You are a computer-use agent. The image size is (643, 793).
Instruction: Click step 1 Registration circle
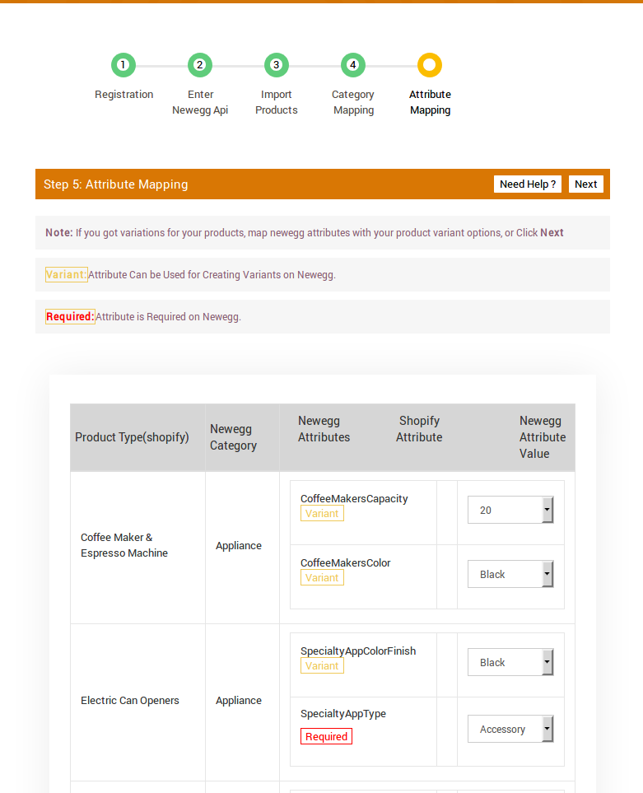tap(123, 65)
